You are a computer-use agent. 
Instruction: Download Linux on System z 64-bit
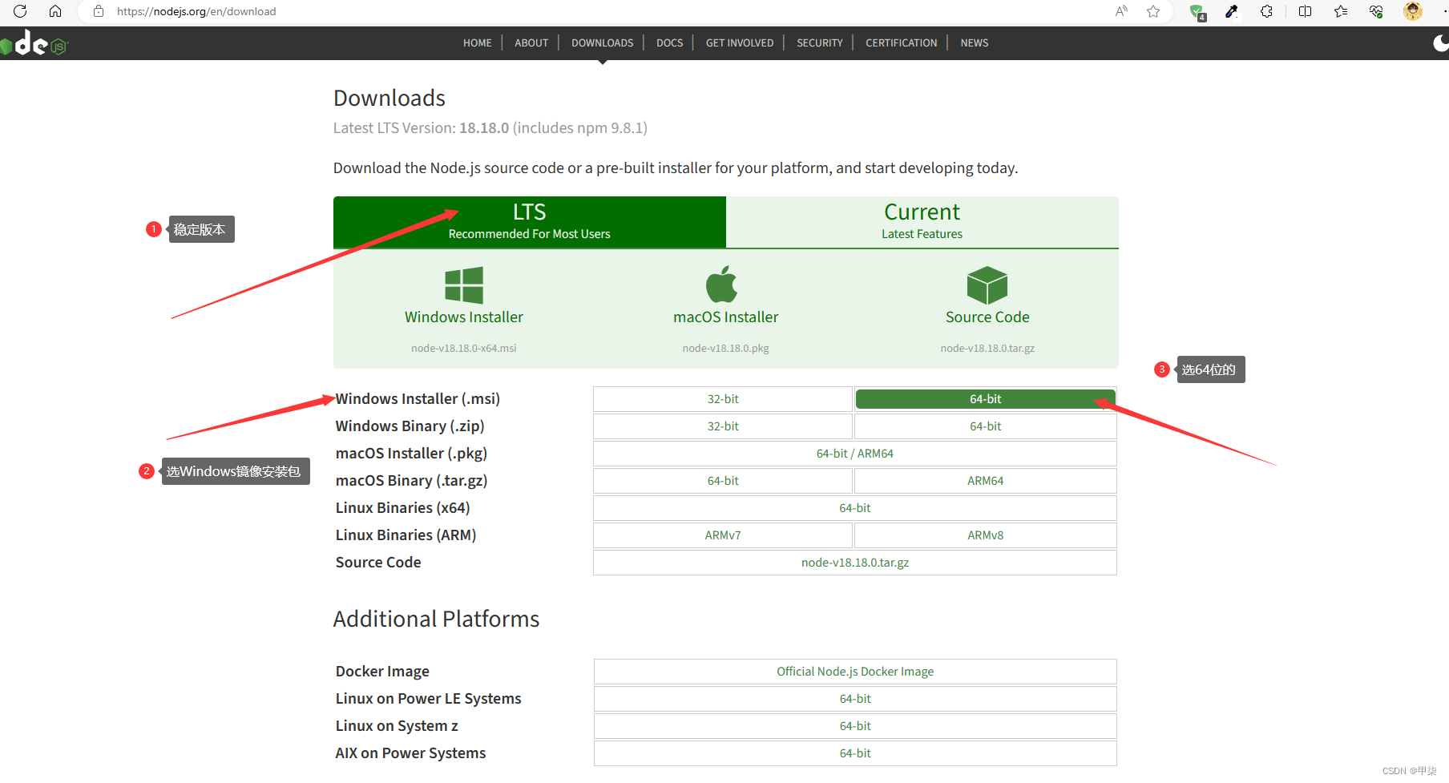click(x=855, y=726)
